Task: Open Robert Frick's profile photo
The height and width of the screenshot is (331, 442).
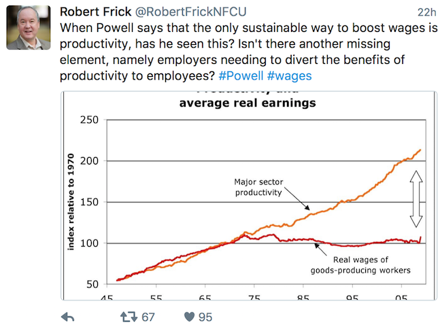Action: click(29, 28)
